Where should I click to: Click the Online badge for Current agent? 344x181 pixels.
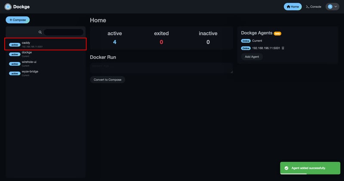click(246, 41)
